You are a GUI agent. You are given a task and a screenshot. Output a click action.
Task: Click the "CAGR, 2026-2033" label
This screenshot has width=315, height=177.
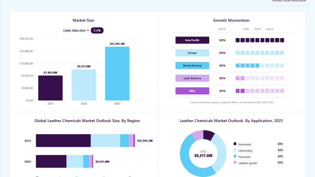point(74,30)
